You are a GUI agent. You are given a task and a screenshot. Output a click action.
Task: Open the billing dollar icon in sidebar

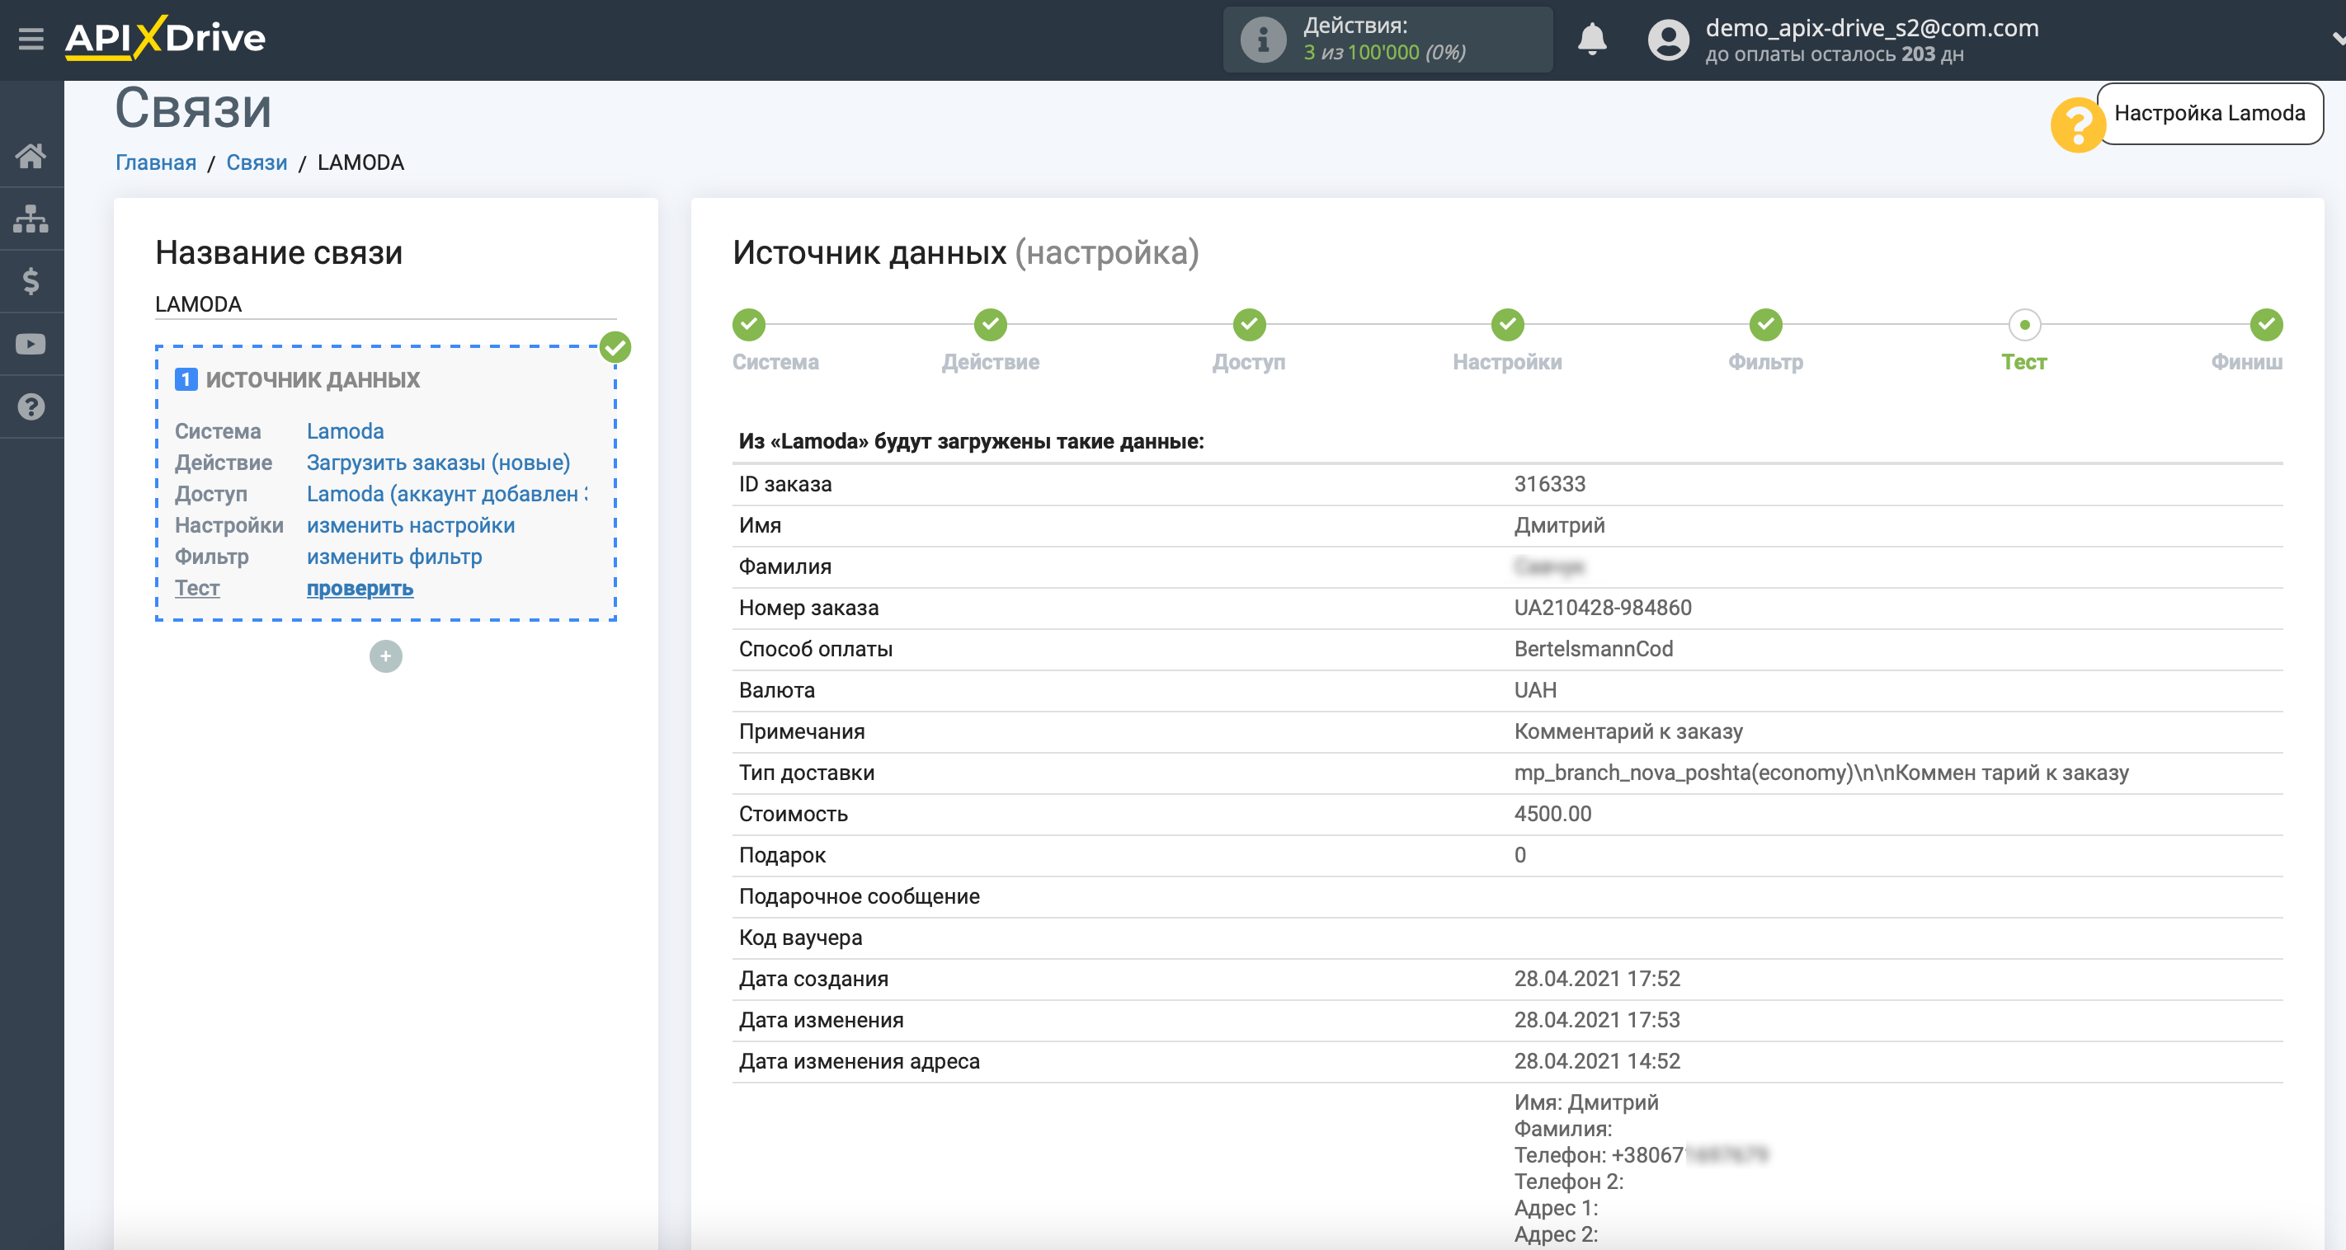(x=31, y=281)
